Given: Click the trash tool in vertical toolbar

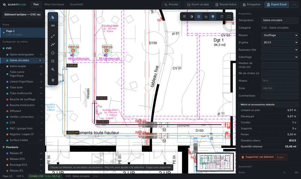Looking at the screenshot, I should (x=53, y=80).
